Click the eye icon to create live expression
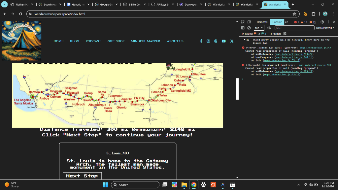The image size is (338, 190). pyautogui.click(x=269, y=28)
